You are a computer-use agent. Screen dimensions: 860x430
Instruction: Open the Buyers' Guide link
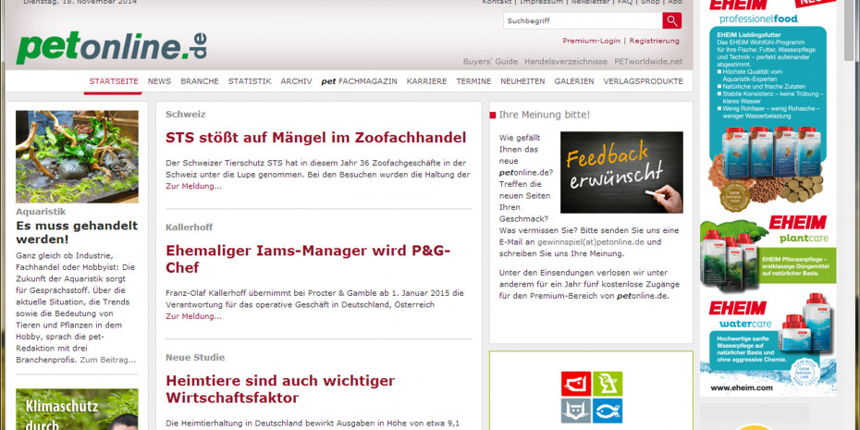pos(490,61)
